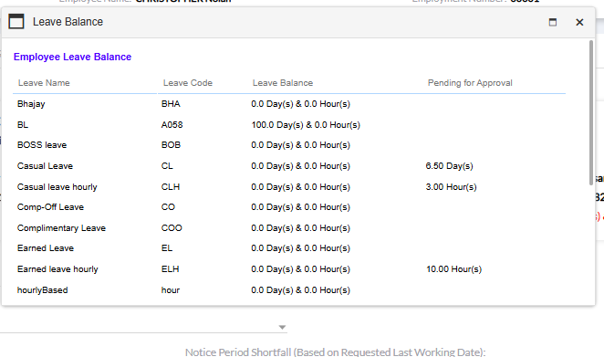Screen dimensions: 604x357
Task: Click the Leave Balance column header
Action: [283, 83]
